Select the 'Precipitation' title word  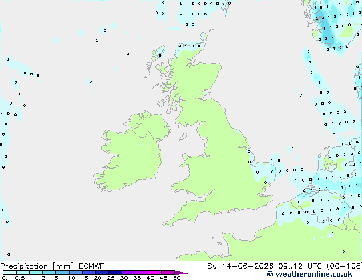pos(24,266)
